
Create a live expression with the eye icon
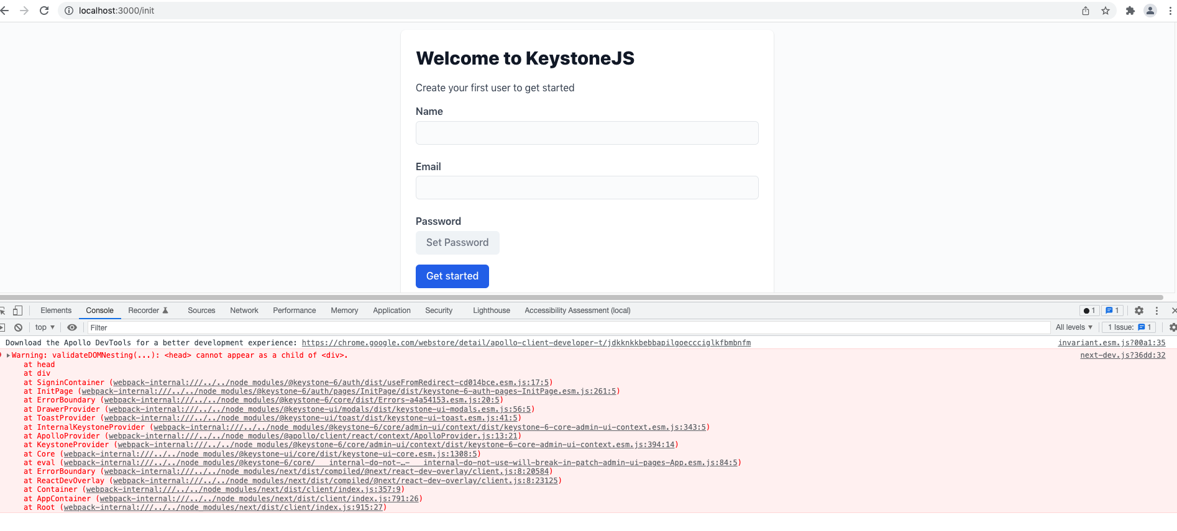[72, 327]
